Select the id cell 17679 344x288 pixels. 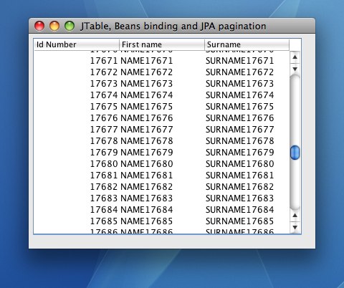pos(77,153)
